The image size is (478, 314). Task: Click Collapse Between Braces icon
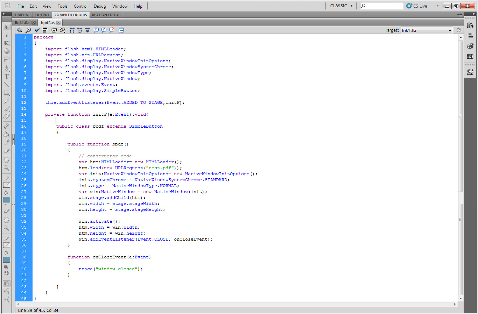pos(72,30)
